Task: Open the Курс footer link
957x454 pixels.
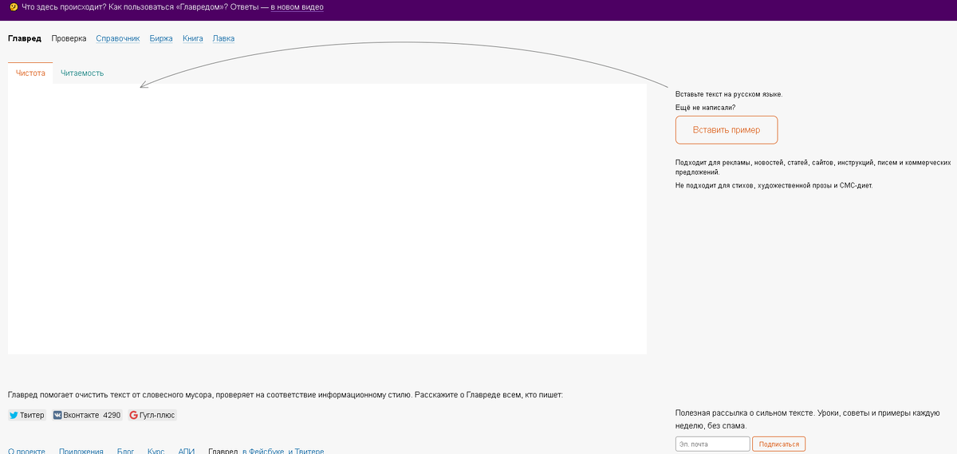Action: 156,451
